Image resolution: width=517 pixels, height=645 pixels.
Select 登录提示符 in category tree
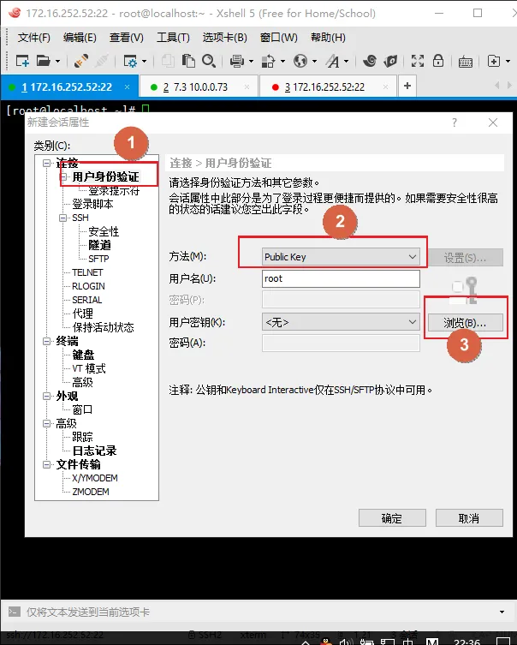(x=114, y=191)
